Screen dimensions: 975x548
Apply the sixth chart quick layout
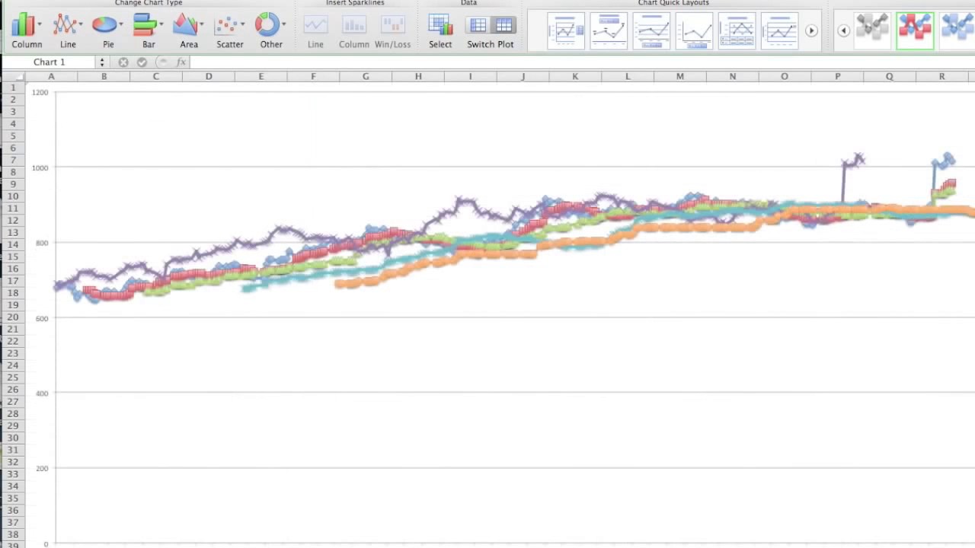point(779,31)
